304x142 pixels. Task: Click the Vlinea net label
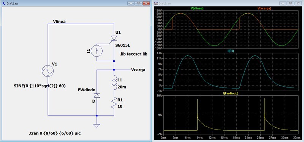pyautogui.click(x=59, y=22)
